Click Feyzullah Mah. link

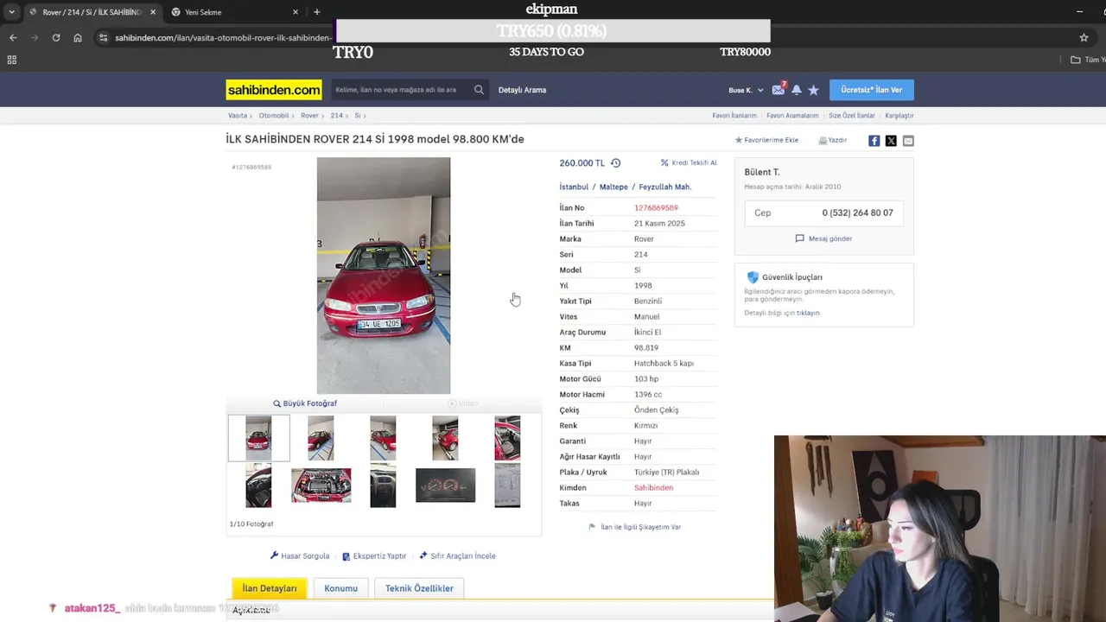click(665, 187)
